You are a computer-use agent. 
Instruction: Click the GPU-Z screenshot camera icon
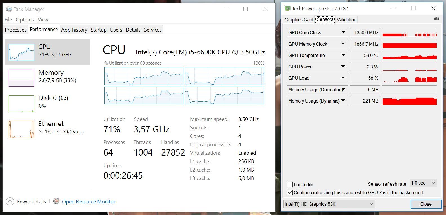coord(436,19)
